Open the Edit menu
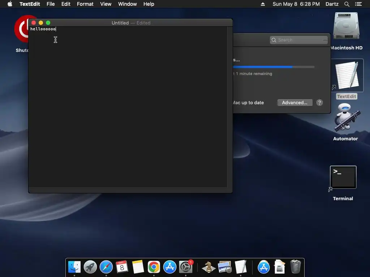 66,4
